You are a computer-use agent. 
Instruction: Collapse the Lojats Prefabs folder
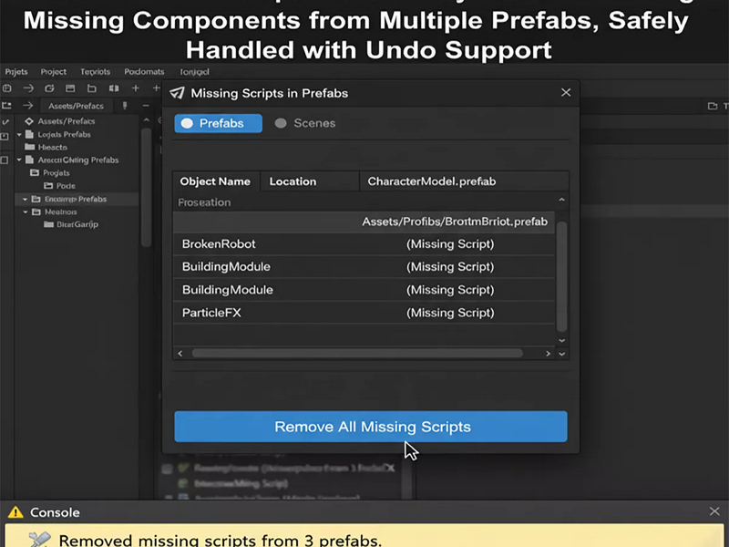click(19, 134)
